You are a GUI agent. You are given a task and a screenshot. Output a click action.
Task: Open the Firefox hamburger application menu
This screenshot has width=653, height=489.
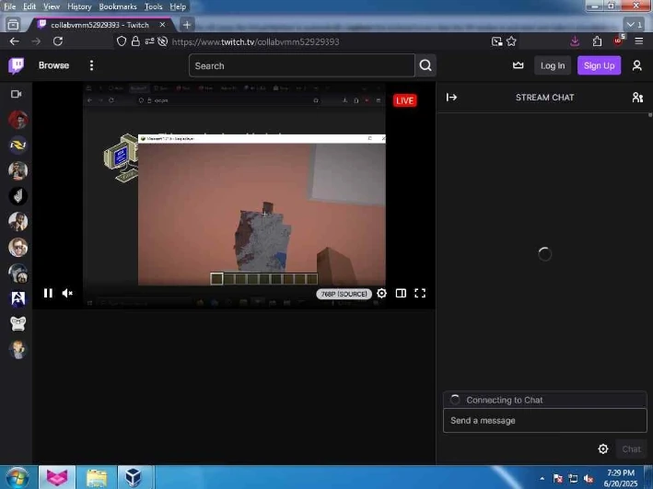point(639,41)
